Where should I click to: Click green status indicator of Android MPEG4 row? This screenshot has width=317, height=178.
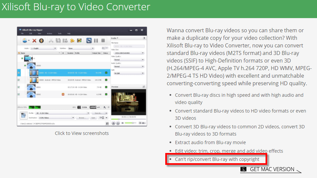106,80
